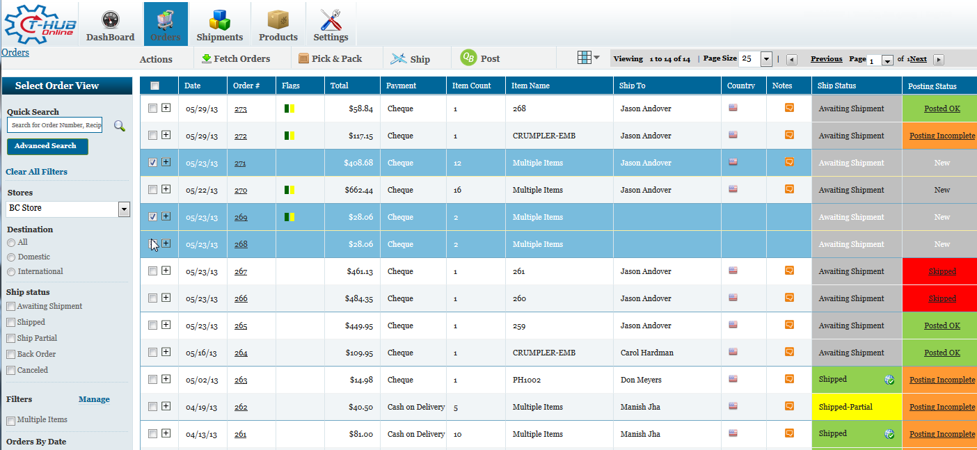Click the flag color swatch for order 272
The width and height of the screenshot is (977, 450).
tap(289, 136)
